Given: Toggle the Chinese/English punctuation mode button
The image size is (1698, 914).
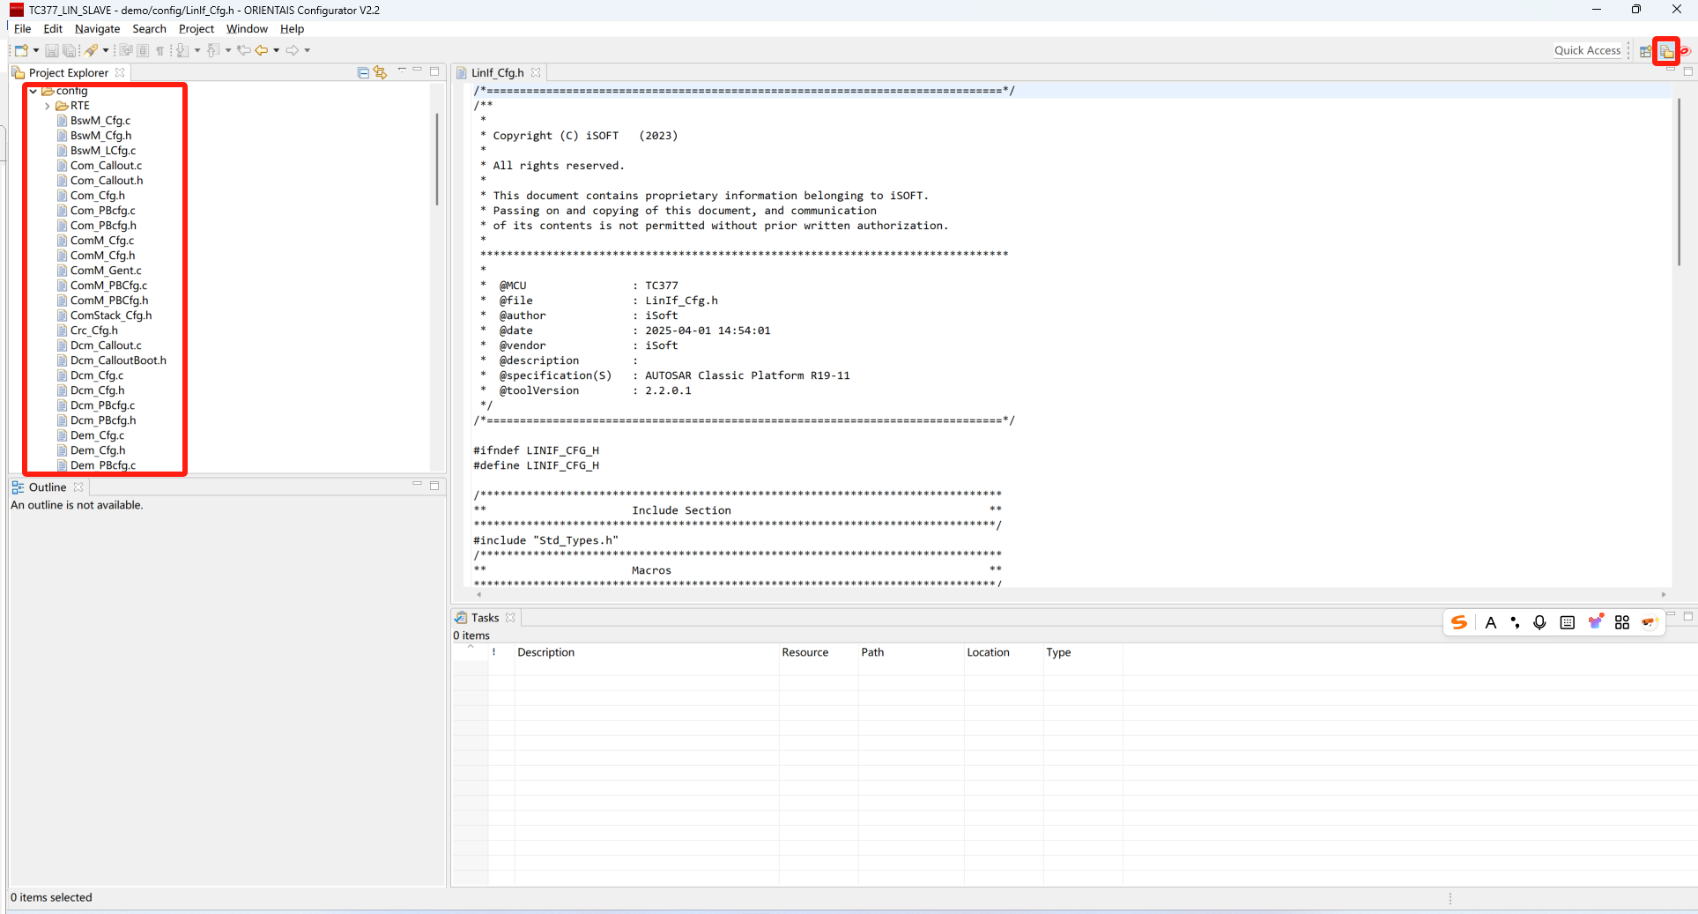Looking at the screenshot, I should (1515, 622).
